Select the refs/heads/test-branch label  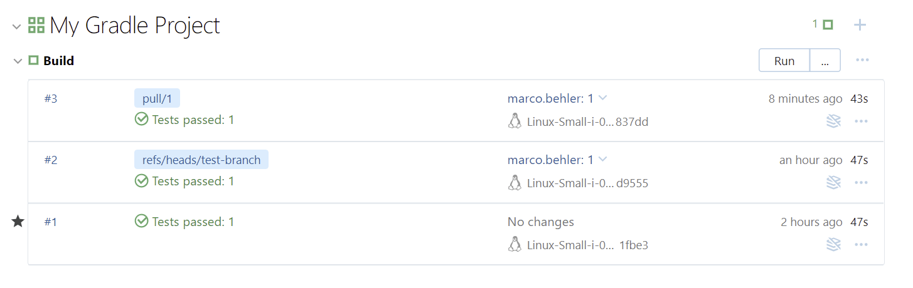click(x=201, y=160)
